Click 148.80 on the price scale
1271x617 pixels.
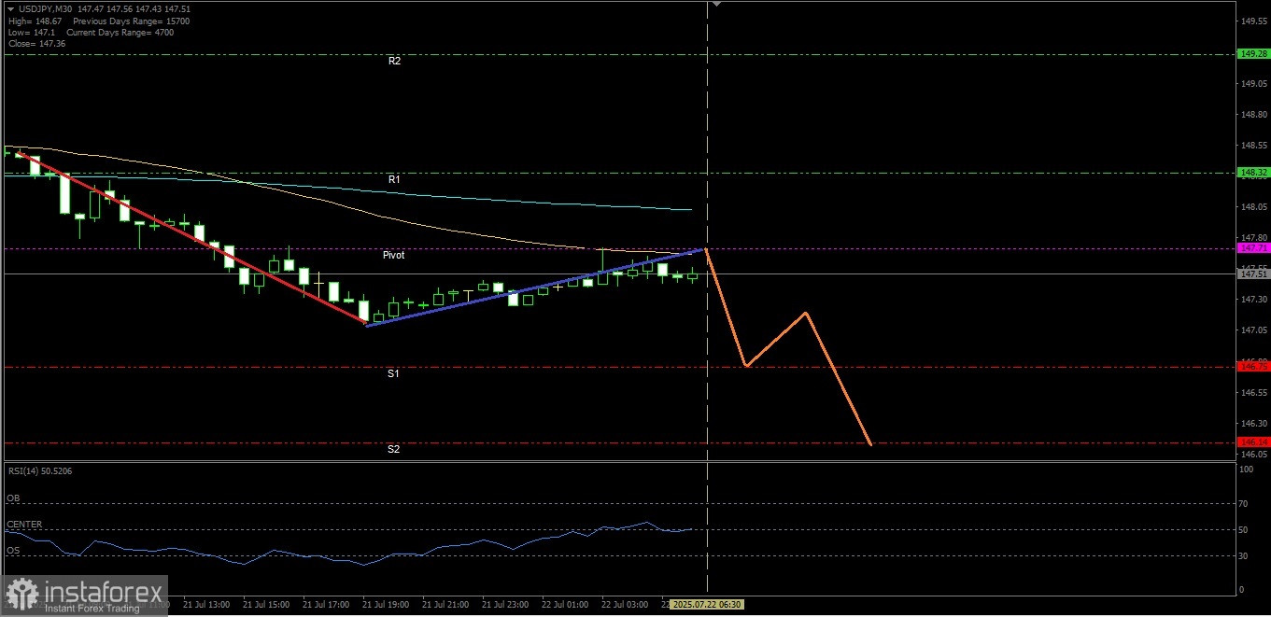tap(1253, 115)
